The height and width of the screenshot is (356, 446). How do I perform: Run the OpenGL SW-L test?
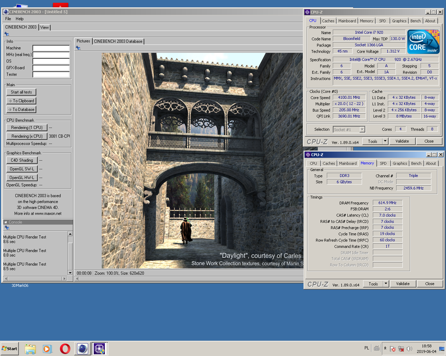pos(22,169)
